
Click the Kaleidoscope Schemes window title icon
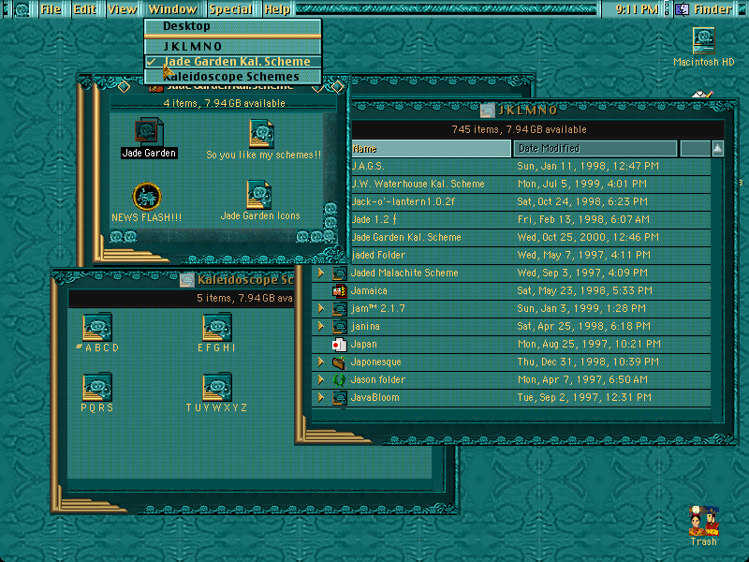pyautogui.click(x=186, y=279)
